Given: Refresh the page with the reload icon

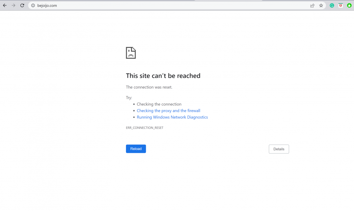Looking at the screenshot, I should [22, 5].
